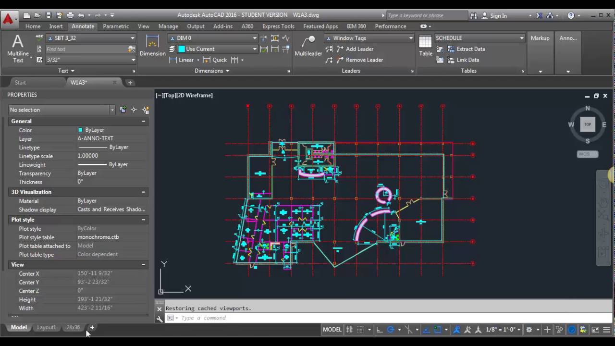Open the Window Tags leader style dropdown
615x346 pixels.
[x=369, y=38]
